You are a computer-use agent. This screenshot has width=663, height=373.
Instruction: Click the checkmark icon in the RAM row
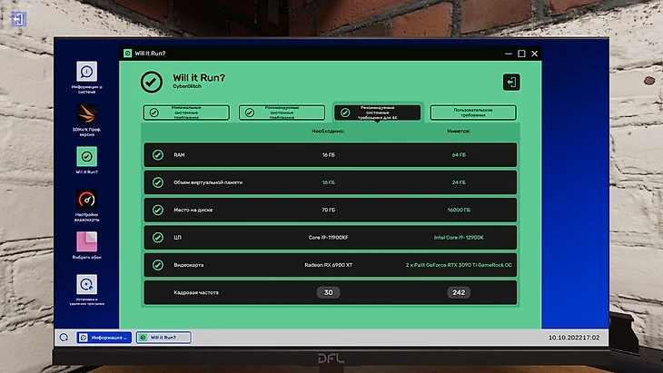[x=158, y=155]
